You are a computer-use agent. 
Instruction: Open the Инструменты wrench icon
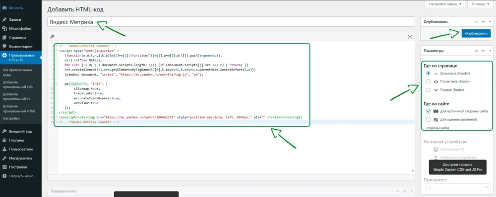[4, 158]
